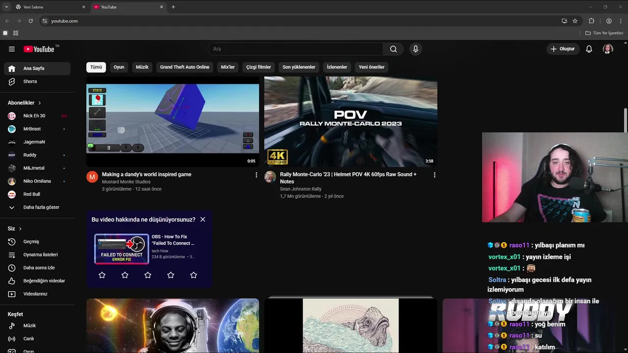Open Oynatma listeleri playlists
The image size is (628, 353).
(37, 255)
